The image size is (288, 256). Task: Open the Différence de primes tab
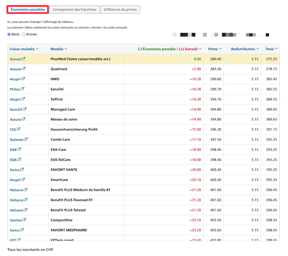click(120, 10)
